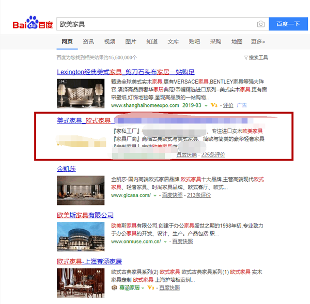Open the 尊涵家居 source link
The width and height of the screenshot is (310, 304).
point(130,287)
